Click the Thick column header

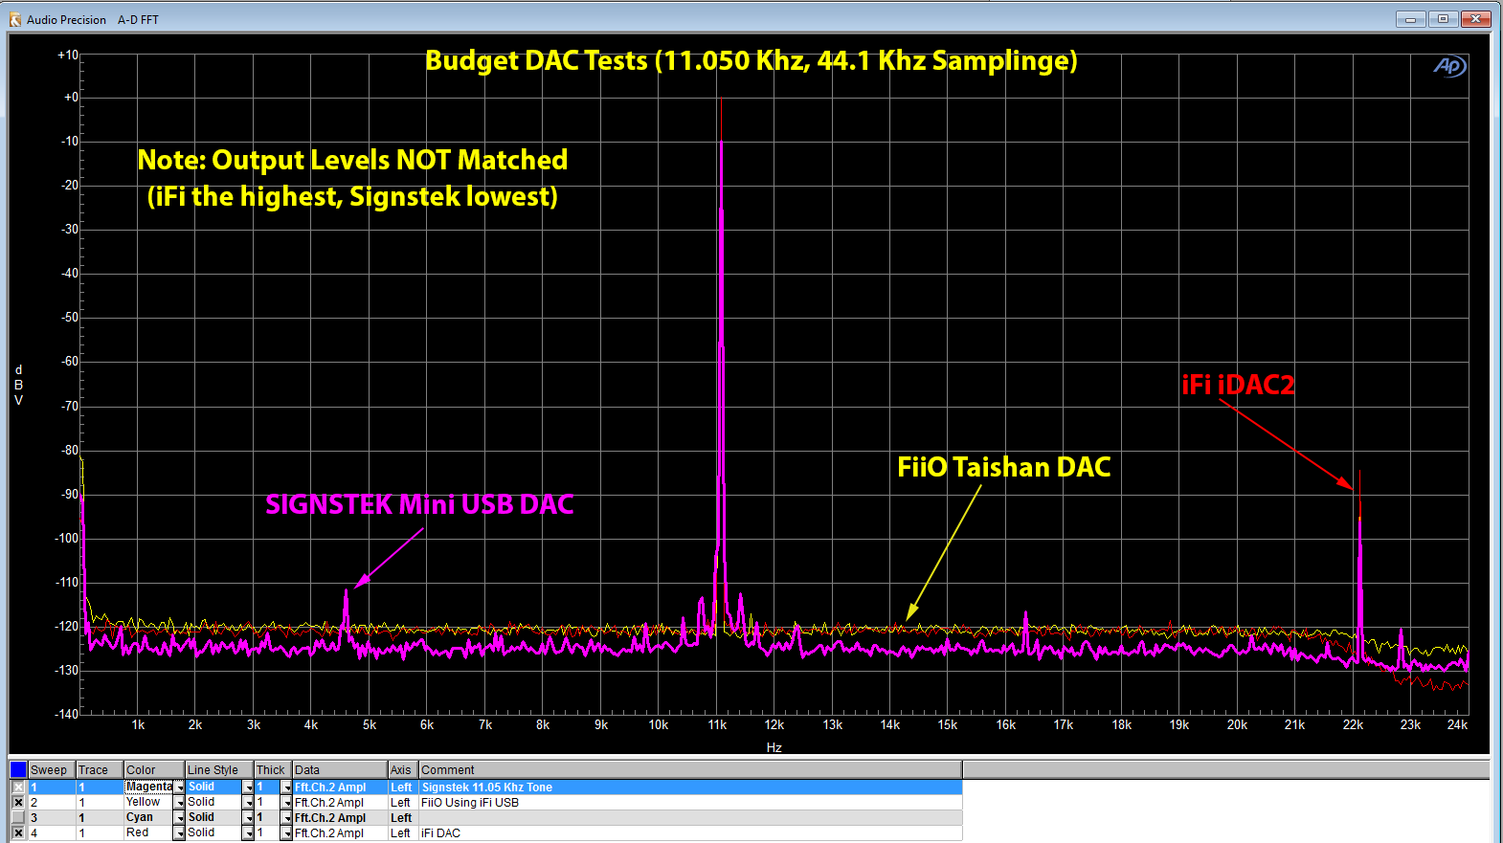point(273,769)
